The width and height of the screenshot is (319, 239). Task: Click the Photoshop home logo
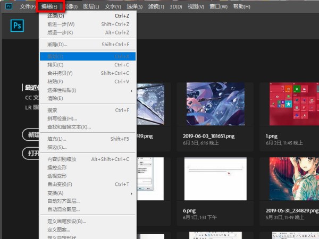[x=18, y=27]
